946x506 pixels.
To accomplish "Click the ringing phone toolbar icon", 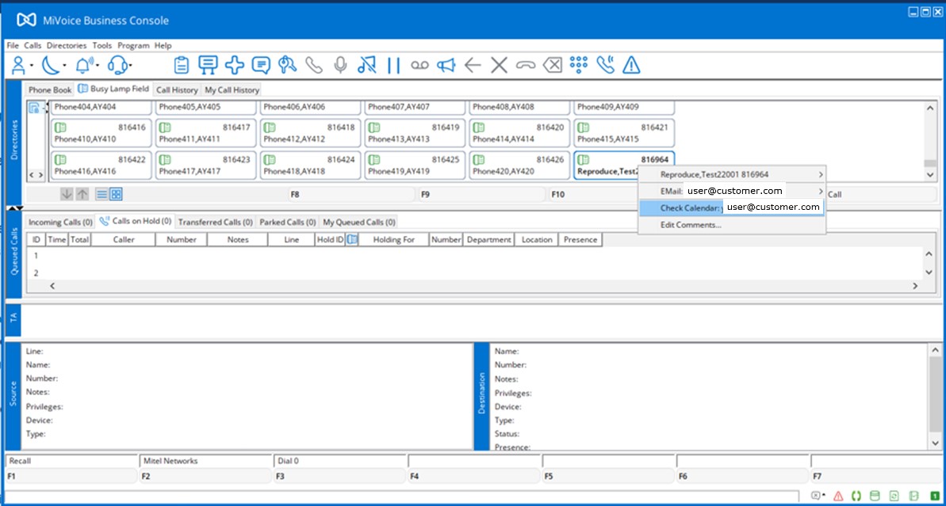I will pos(605,65).
